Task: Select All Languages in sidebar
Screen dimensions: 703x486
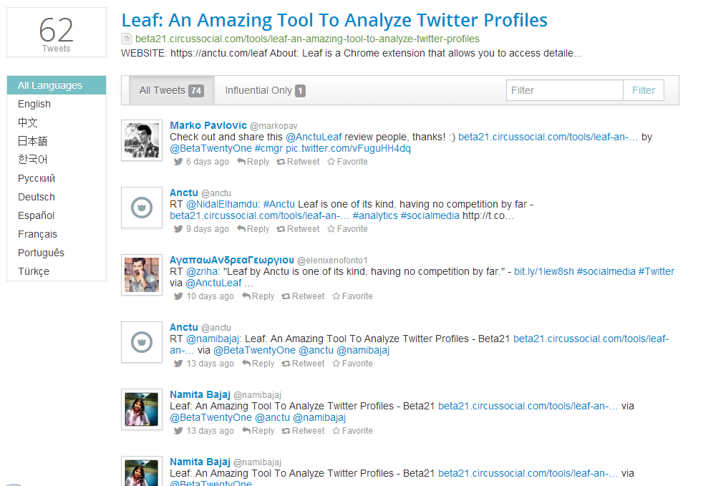Action: [x=50, y=85]
